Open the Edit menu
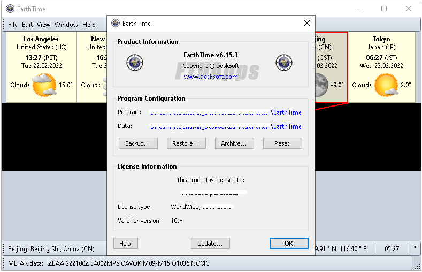Screen dimensions: 422x272 point(27,25)
